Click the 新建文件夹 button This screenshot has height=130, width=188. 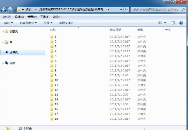click(66, 23)
